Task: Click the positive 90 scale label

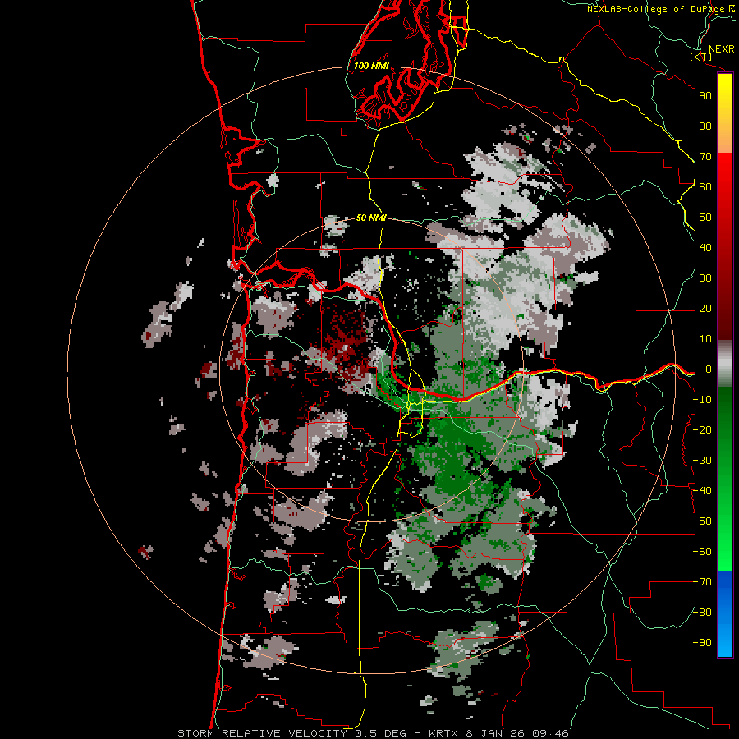Action: [x=705, y=96]
